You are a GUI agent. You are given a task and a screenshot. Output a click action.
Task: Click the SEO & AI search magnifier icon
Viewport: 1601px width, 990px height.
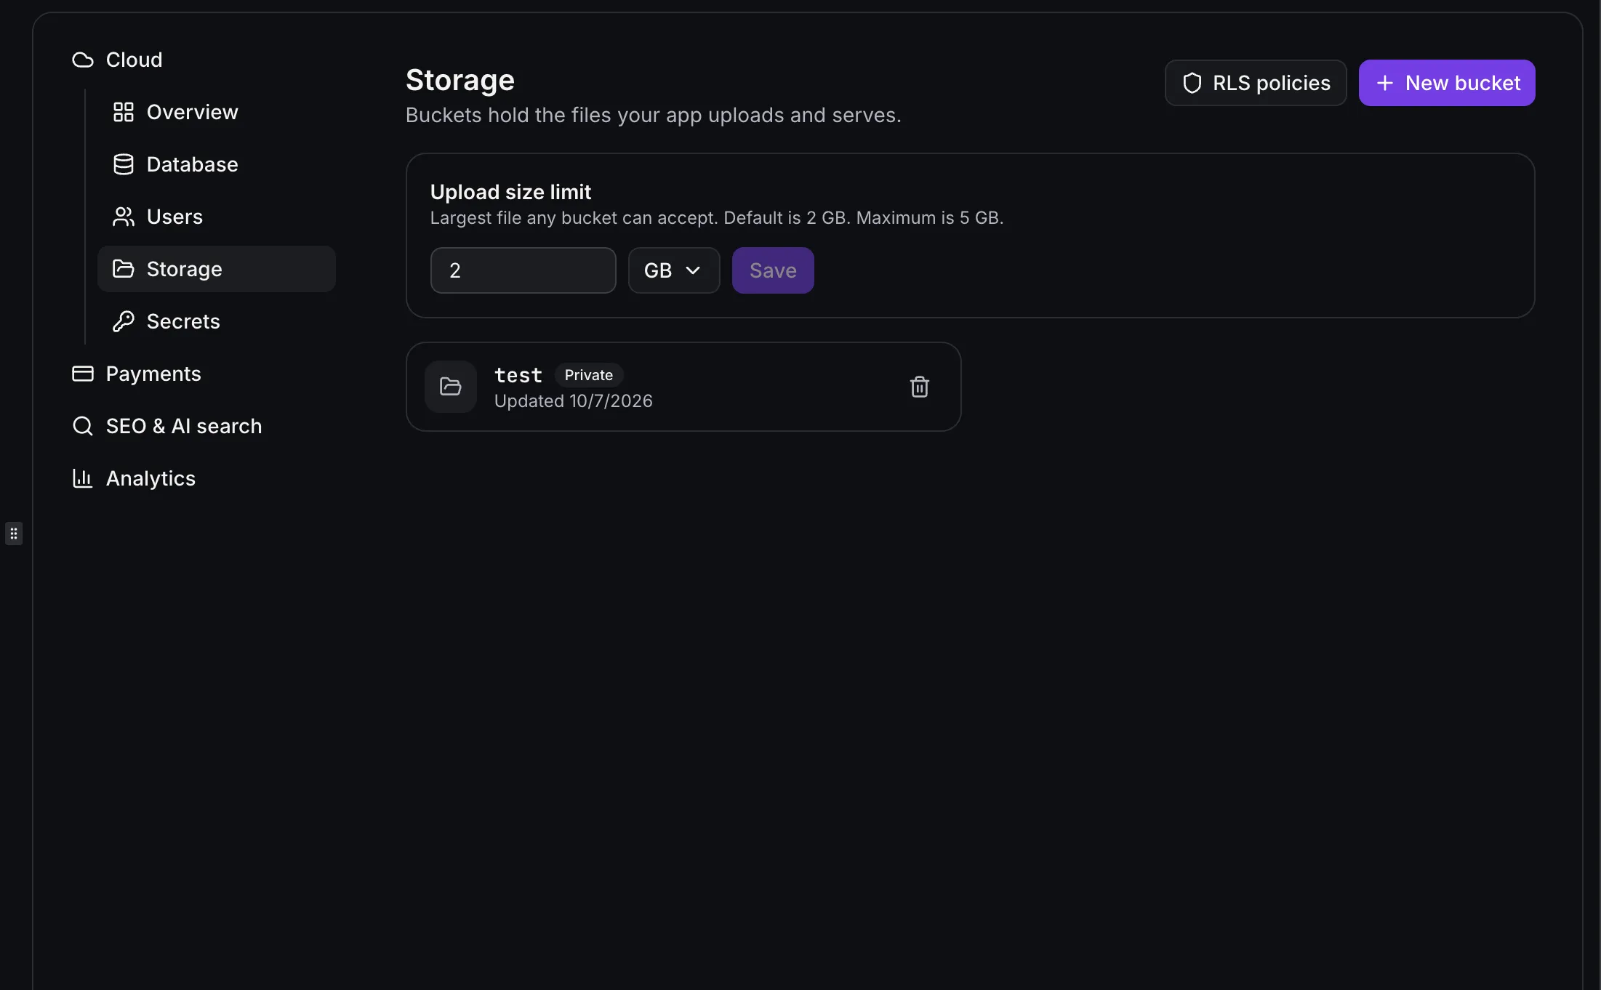(83, 426)
